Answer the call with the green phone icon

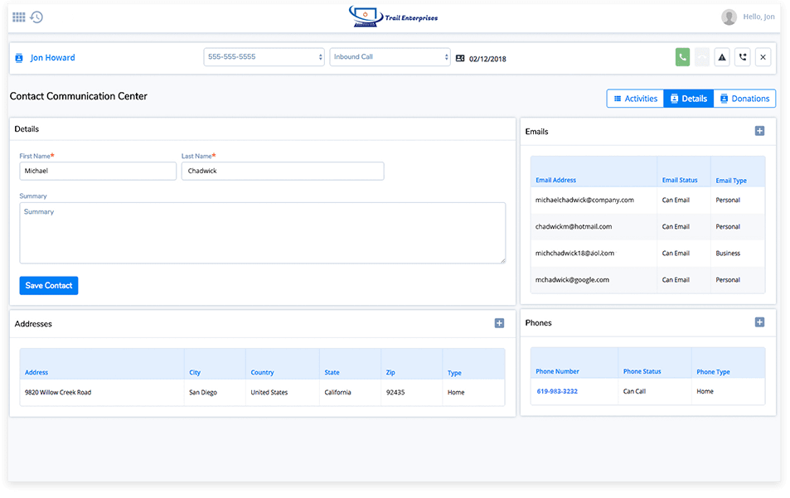pos(681,56)
